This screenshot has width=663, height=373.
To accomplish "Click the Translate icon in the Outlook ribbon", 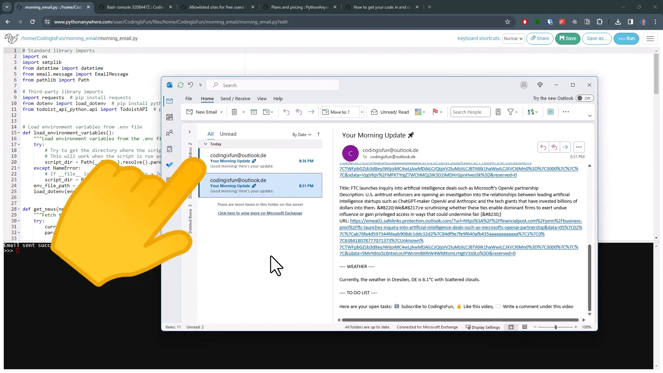I will tap(531, 112).
